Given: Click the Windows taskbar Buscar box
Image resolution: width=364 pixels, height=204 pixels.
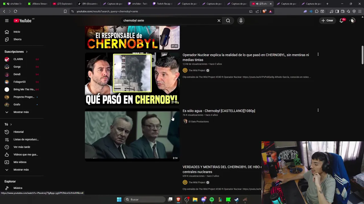Looking at the screenshot, I should [145, 199].
